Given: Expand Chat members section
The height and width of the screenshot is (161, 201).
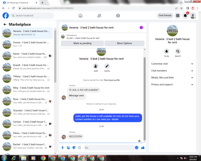Looking at the screenshot, I should click(172, 71).
